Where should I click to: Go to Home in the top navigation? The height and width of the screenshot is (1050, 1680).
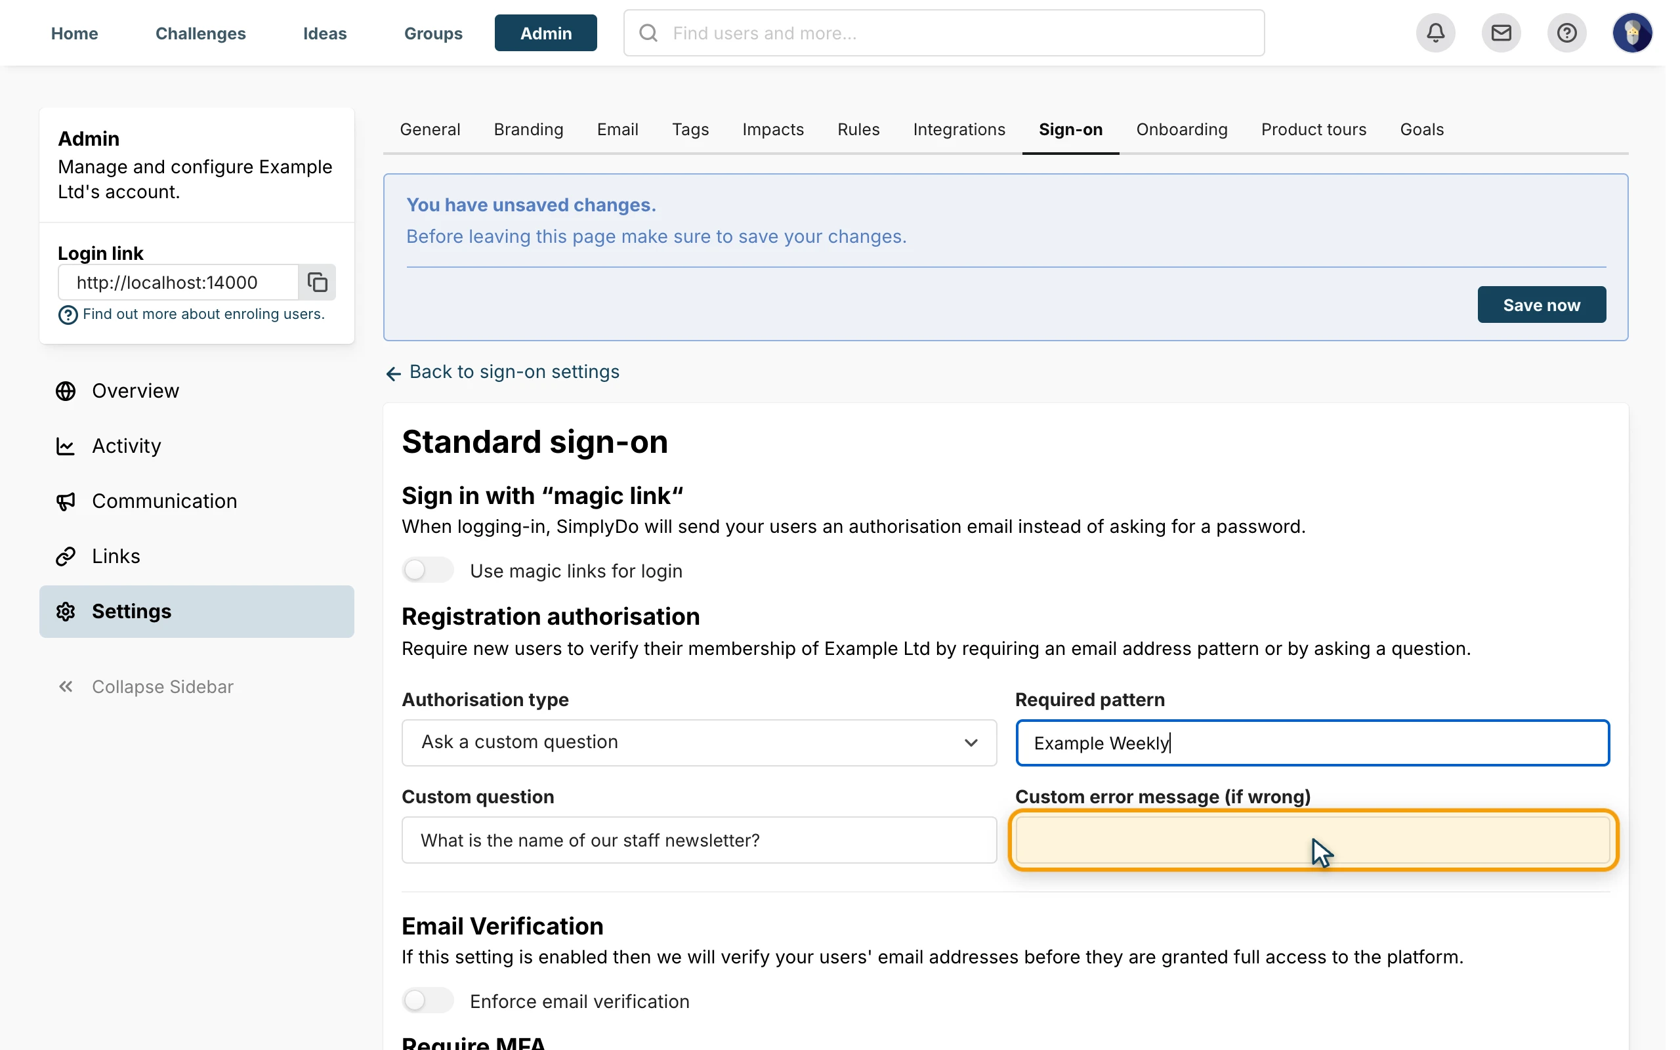coord(74,33)
